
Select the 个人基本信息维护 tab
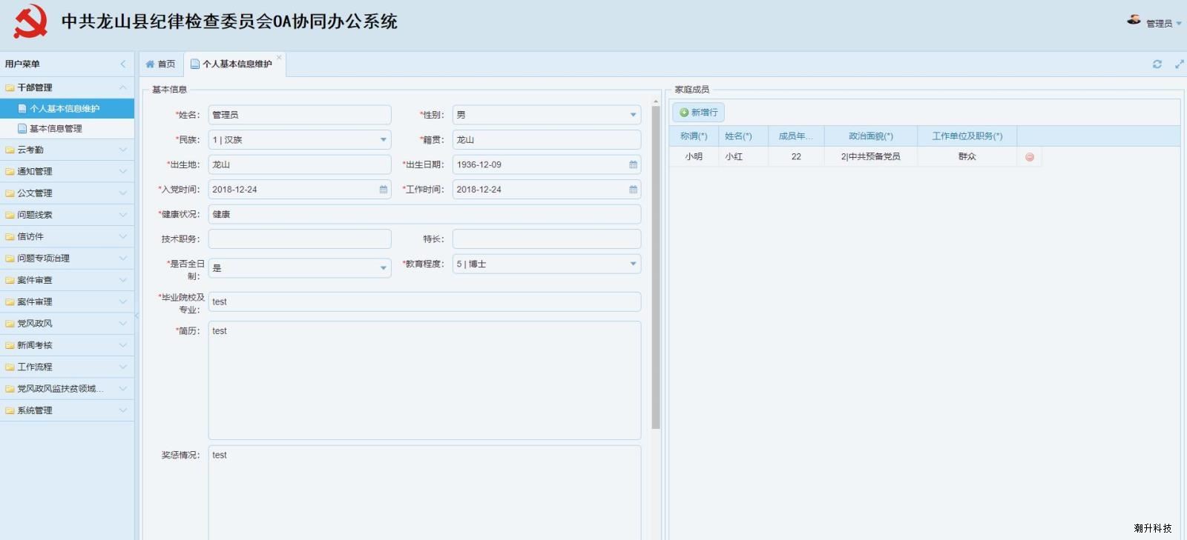click(x=235, y=64)
